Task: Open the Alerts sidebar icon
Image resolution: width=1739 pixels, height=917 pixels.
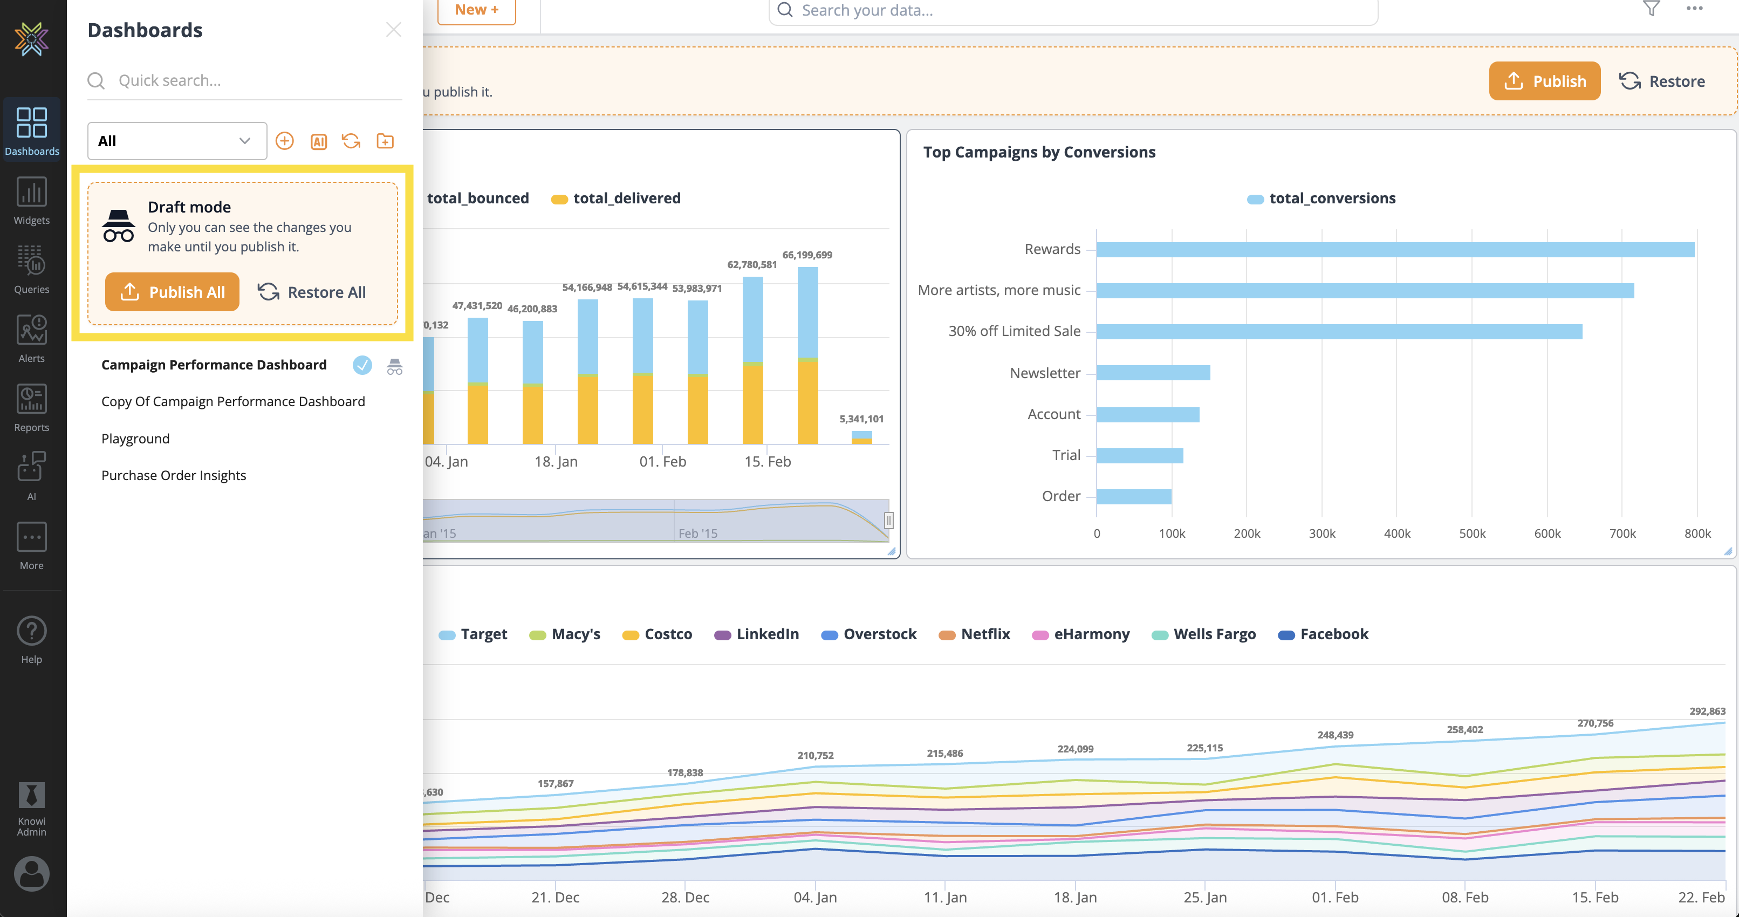Action: click(31, 338)
